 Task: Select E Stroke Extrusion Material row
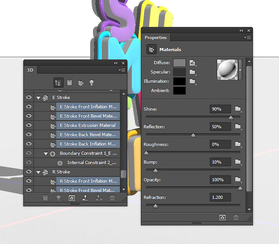[x=88, y=125]
